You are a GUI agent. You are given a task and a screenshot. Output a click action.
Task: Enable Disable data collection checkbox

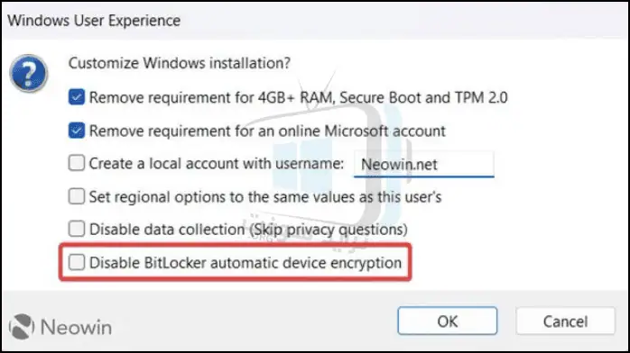(77, 230)
